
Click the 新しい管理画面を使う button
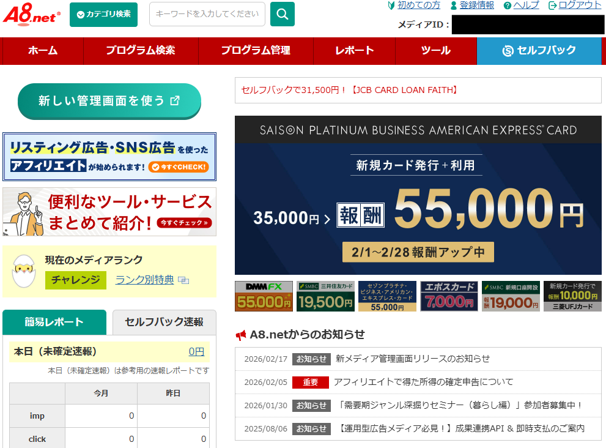coord(109,101)
